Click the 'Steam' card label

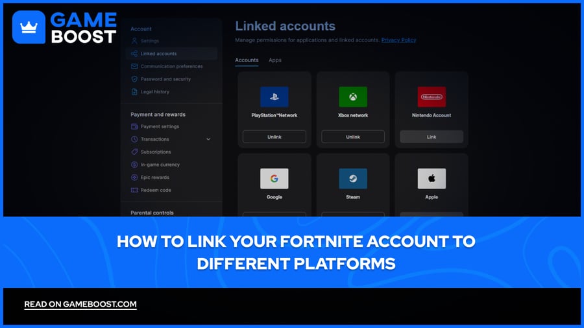(x=353, y=197)
